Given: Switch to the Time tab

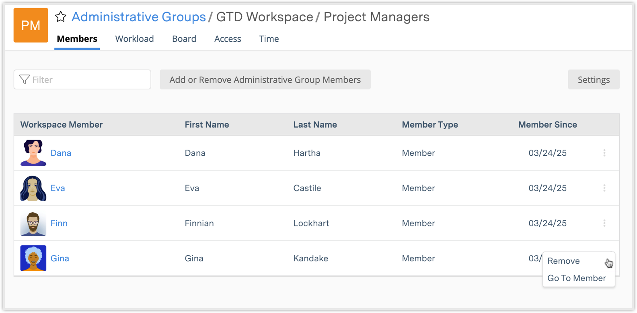Looking at the screenshot, I should (269, 39).
